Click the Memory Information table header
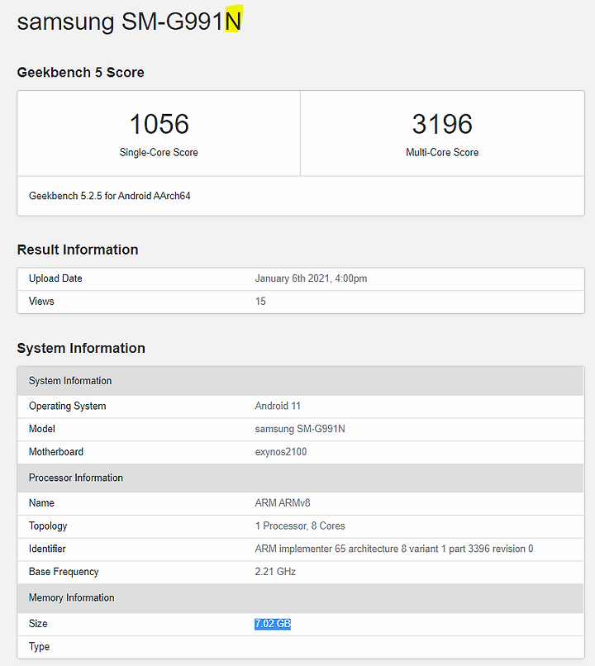This screenshot has width=595, height=666. (301, 598)
